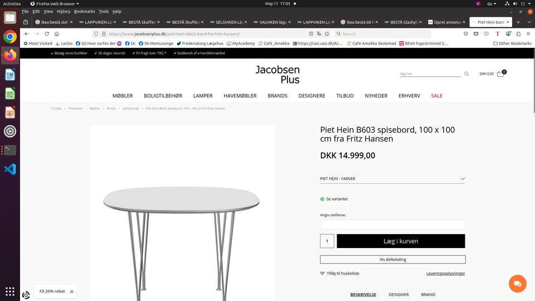The image size is (535, 301).
Task: Click the 'Angiv stelfarve' input field
Action: point(392,224)
